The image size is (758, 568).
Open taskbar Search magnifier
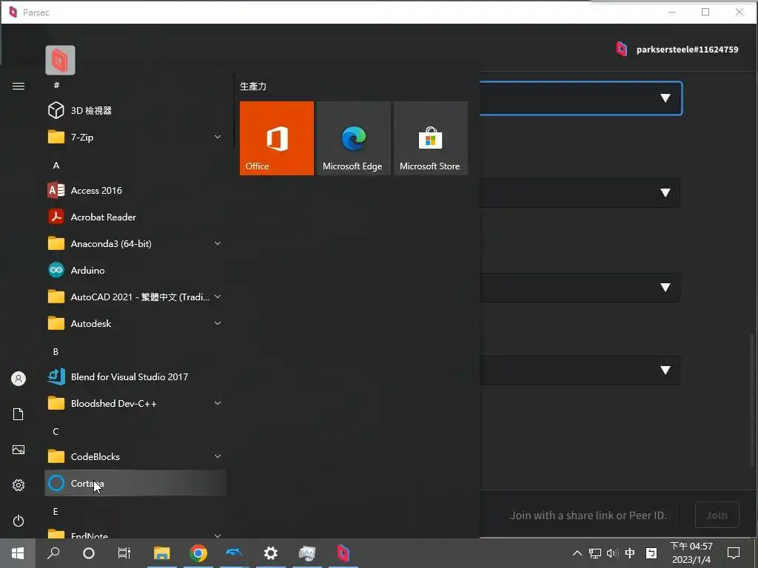click(53, 553)
